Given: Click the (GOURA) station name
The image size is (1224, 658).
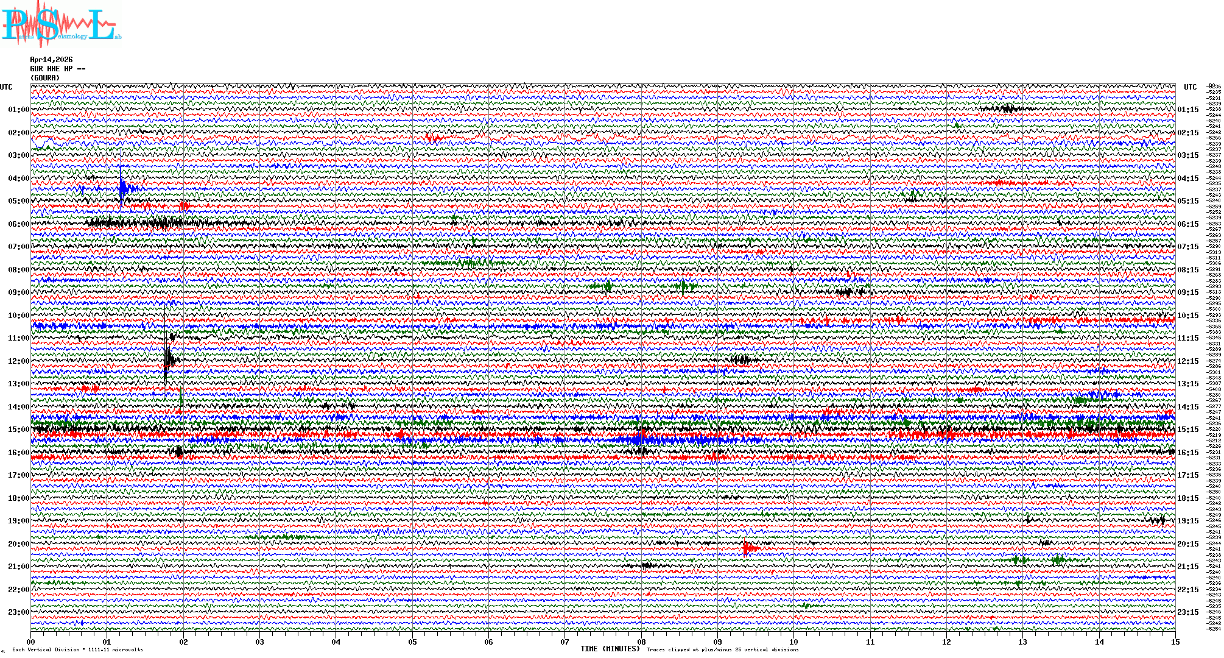Looking at the screenshot, I should [45, 78].
